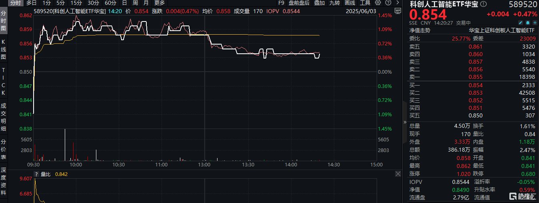Image resolution: width=539 pixels, height=203 pixels.
Task: Close the 量比 indicator panel
Action: click(398, 174)
